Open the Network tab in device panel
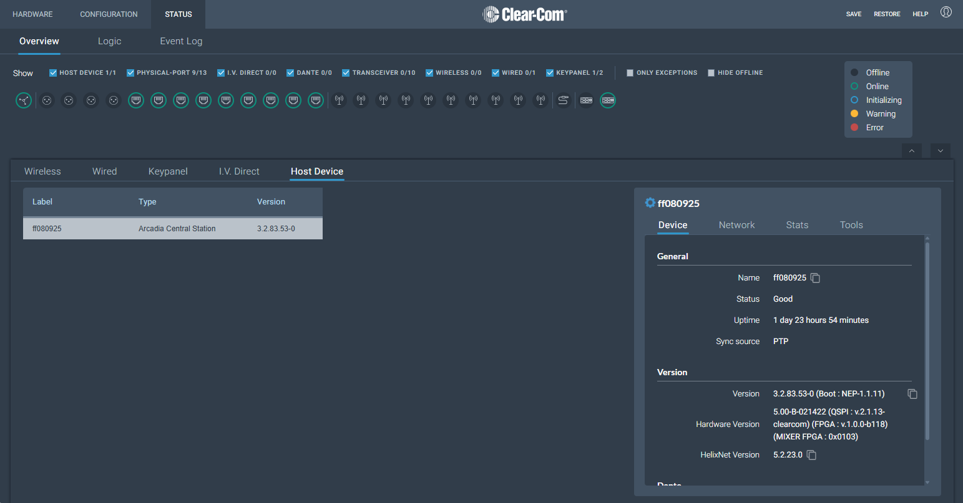Screen dimensions: 963x503 [736, 225]
